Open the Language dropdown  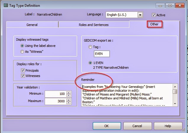[x=140, y=15]
